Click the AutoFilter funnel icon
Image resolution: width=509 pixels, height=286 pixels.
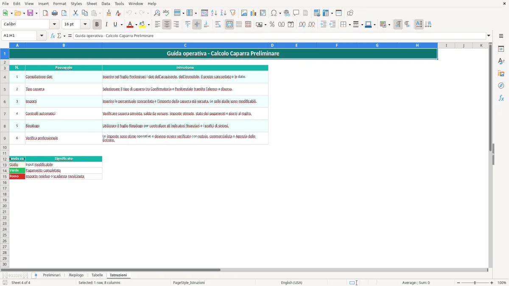click(x=233, y=13)
